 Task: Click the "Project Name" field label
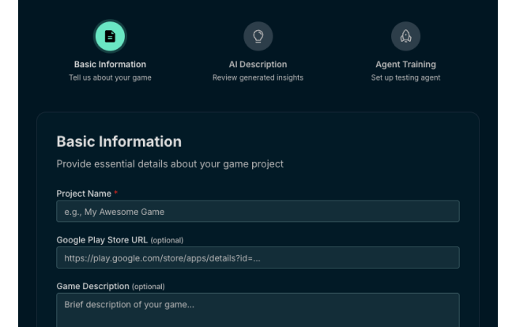tap(83, 194)
